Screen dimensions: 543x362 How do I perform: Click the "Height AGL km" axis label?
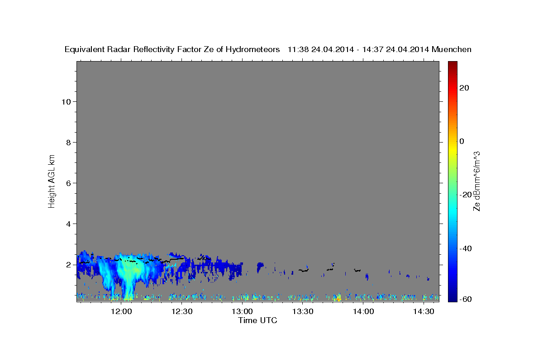(x=52, y=181)
